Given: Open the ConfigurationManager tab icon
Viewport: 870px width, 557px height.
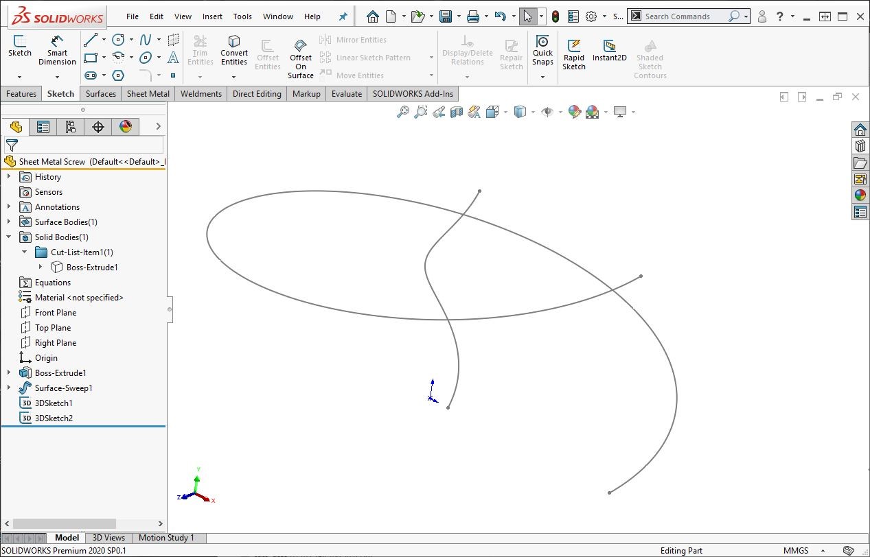Looking at the screenshot, I should [x=70, y=126].
